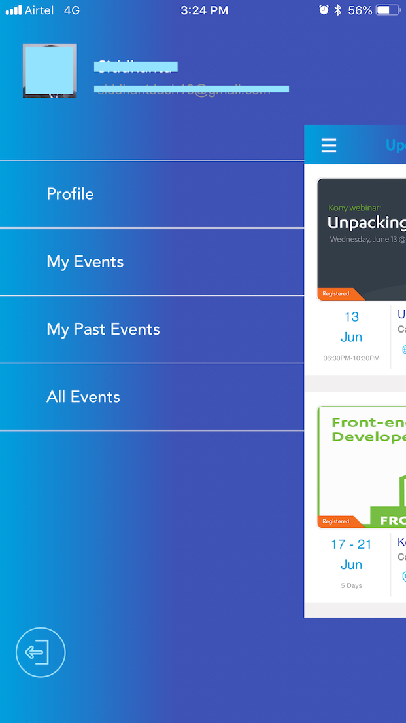
Task: Open the Kony webinar Unpacking event card
Action: pyautogui.click(x=366, y=232)
